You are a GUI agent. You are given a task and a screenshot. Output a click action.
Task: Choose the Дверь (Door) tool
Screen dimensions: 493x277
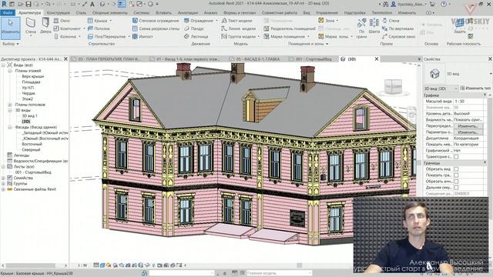(45, 25)
